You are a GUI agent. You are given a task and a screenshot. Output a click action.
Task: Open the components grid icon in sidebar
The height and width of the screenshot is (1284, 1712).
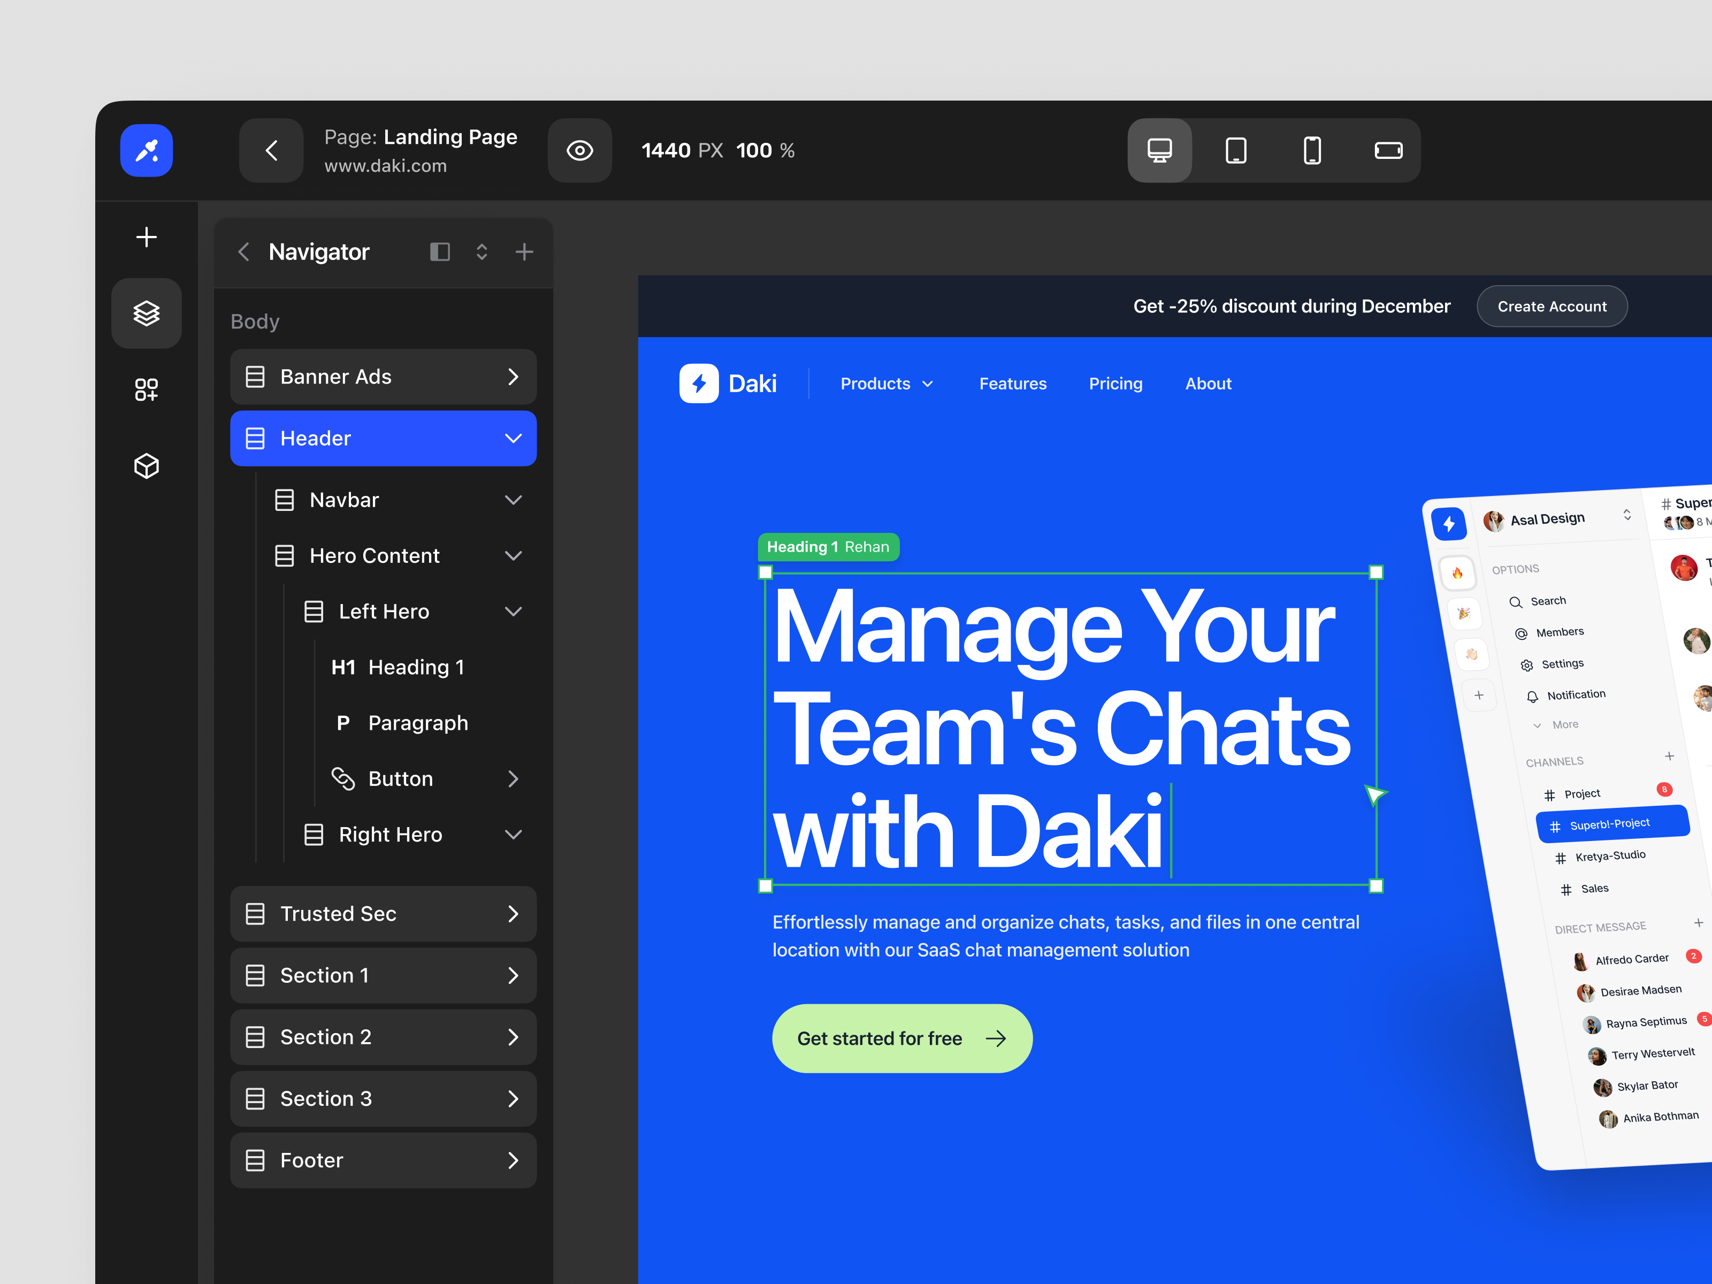[146, 389]
